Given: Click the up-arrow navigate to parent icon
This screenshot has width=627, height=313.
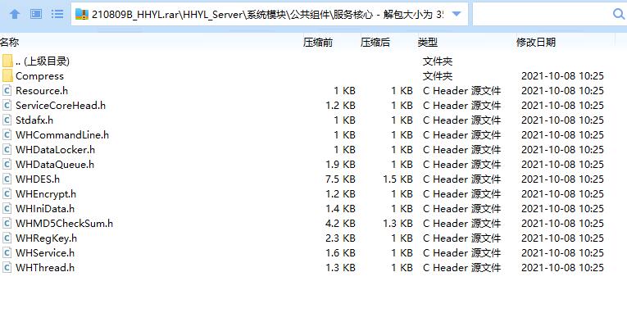Looking at the screenshot, I should pyautogui.click(x=15, y=15).
